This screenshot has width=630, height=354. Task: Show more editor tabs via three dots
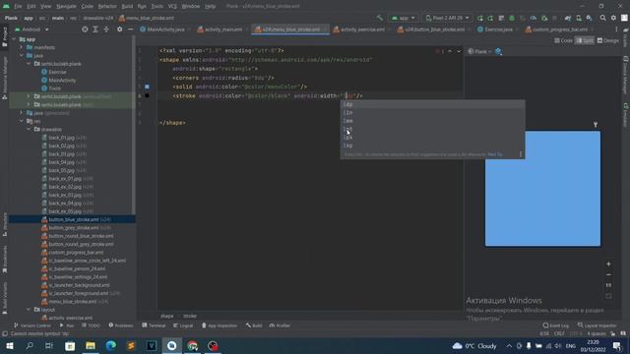point(616,29)
